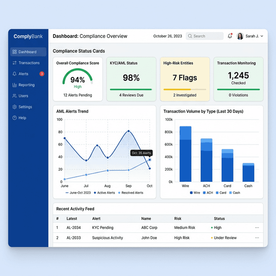Go to Transactions in the sidebar
Image resolution: width=276 pixels, height=276 pixels.
[x=29, y=63]
